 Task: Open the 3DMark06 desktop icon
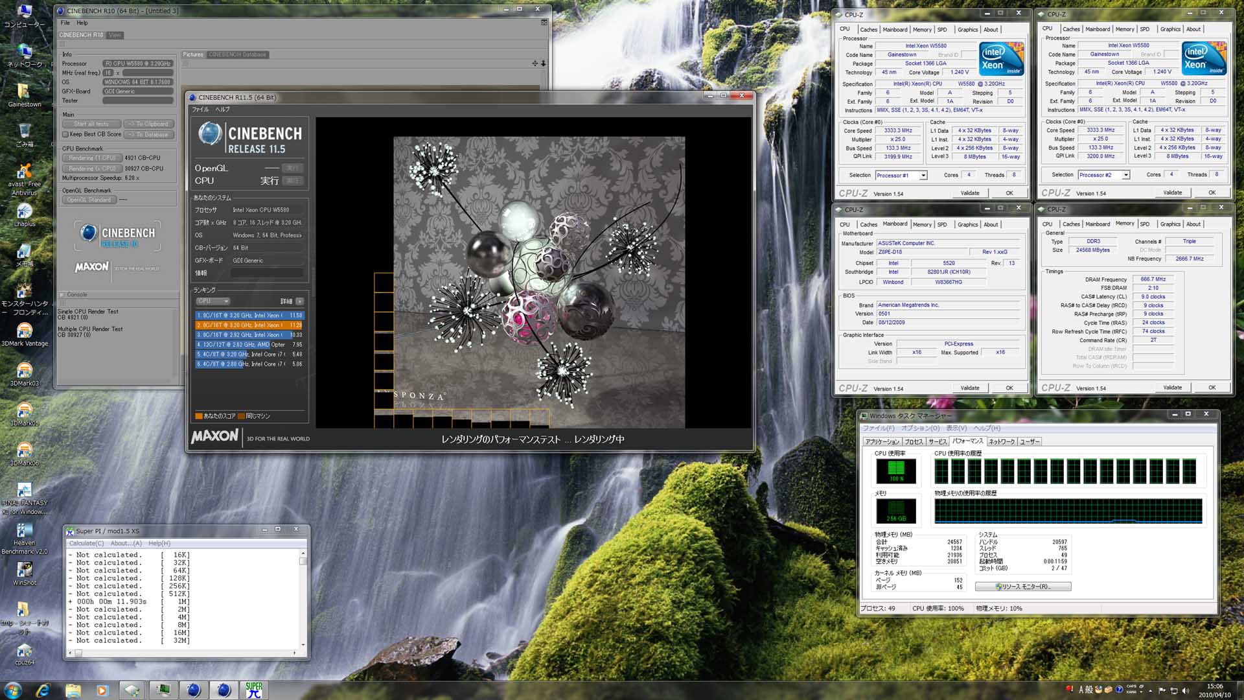coord(24,450)
